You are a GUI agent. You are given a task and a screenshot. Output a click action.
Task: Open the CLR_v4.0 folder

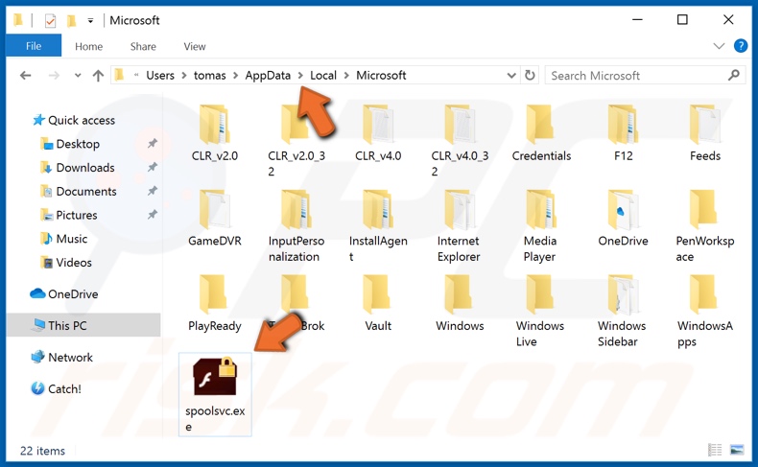point(378,133)
